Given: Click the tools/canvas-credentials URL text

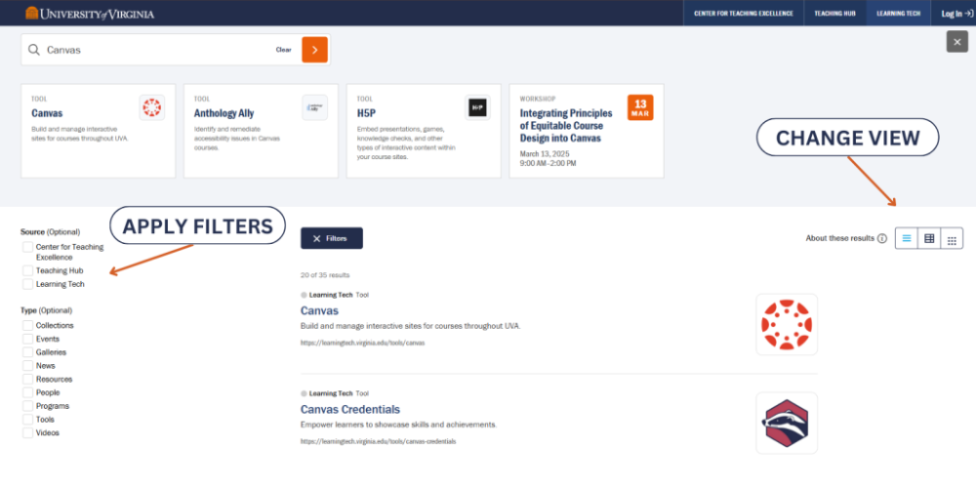Looking at the screenshot, I should (379, 441).
